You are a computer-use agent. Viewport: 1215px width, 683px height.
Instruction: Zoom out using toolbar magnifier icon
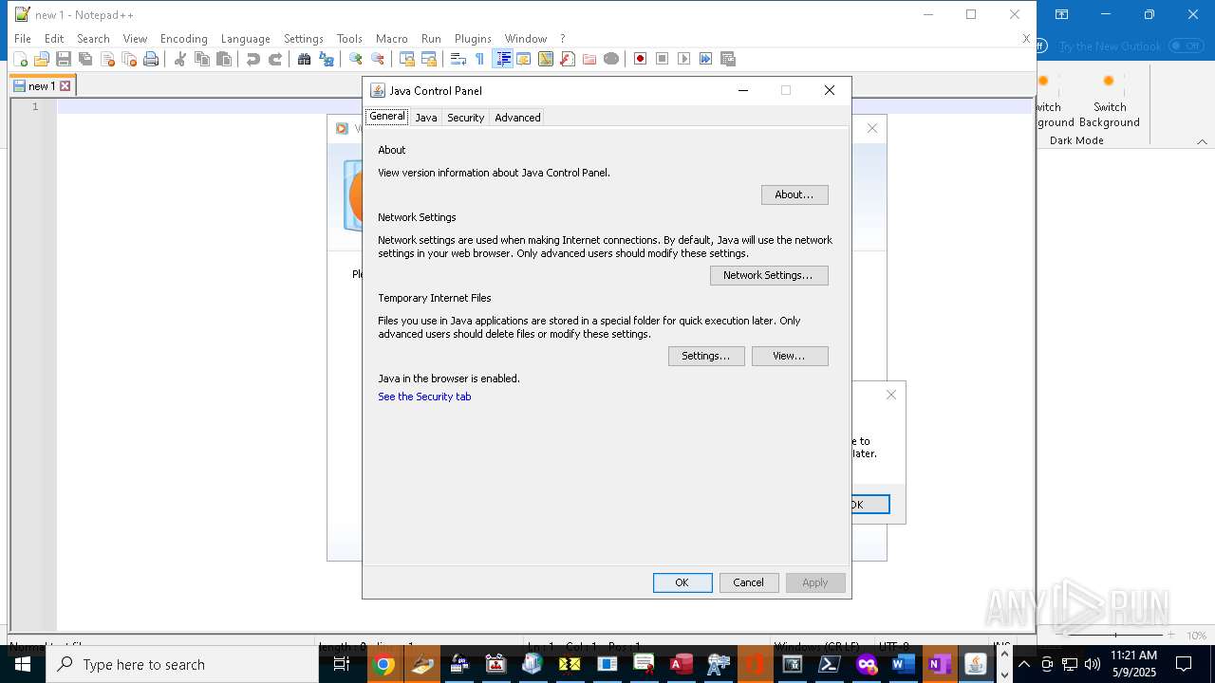pos(378,59)
